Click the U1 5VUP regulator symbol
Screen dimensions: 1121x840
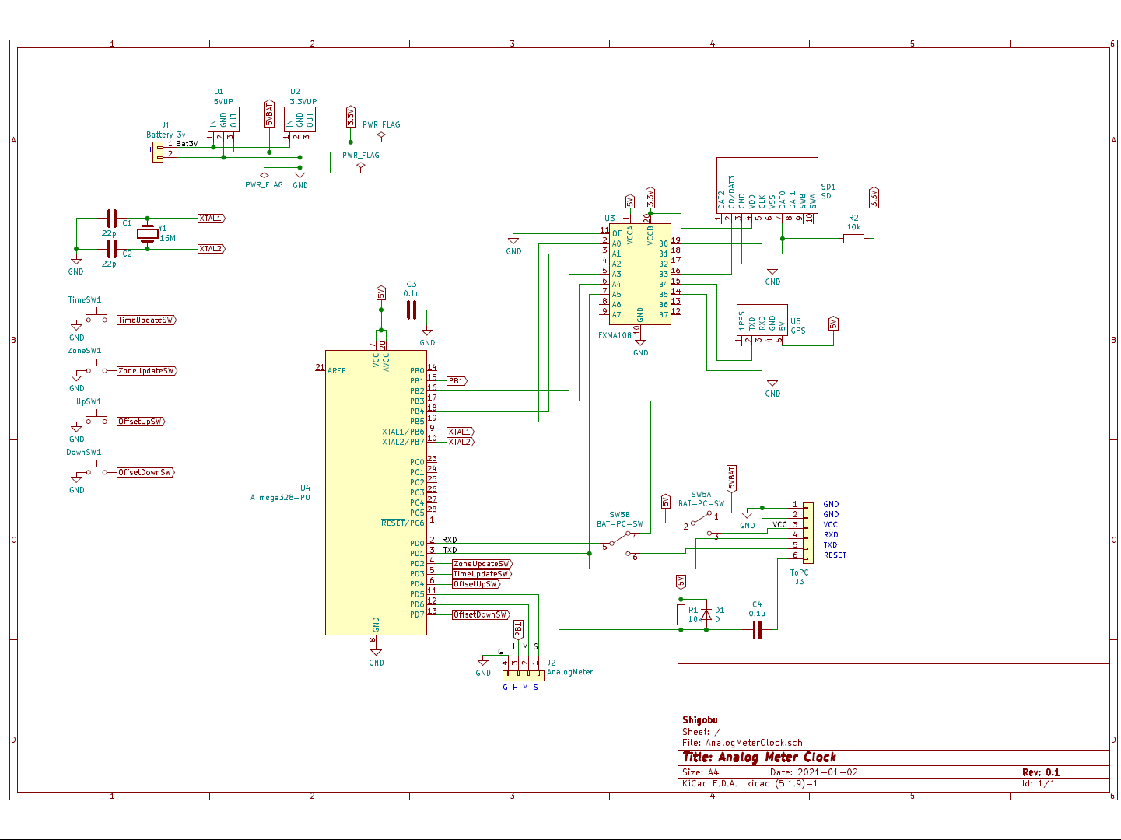[223, 119]
